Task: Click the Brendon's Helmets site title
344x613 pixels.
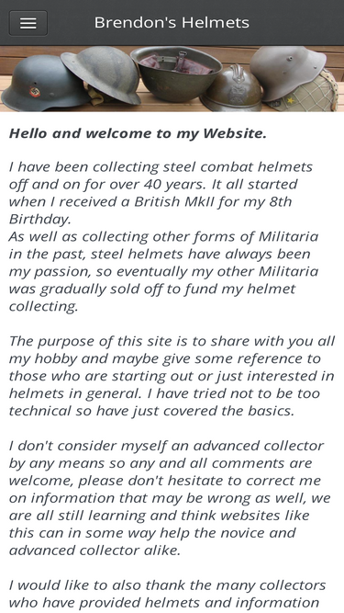Action: 172,23
